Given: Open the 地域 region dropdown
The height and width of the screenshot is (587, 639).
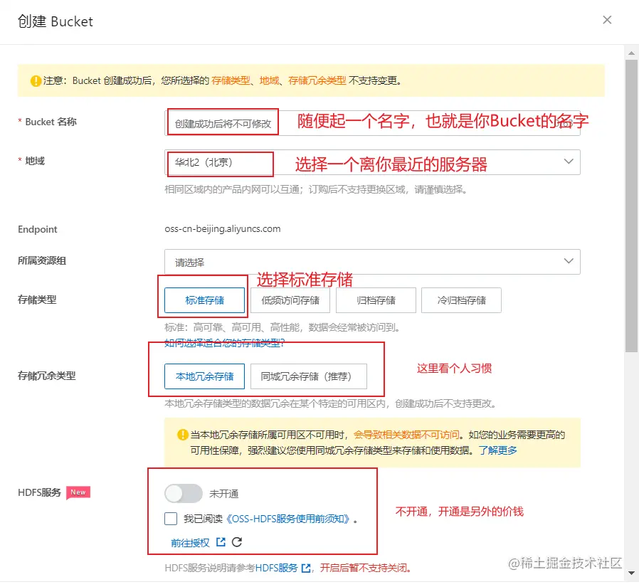Looking at the screenshot, I should (x=372, y=162).
